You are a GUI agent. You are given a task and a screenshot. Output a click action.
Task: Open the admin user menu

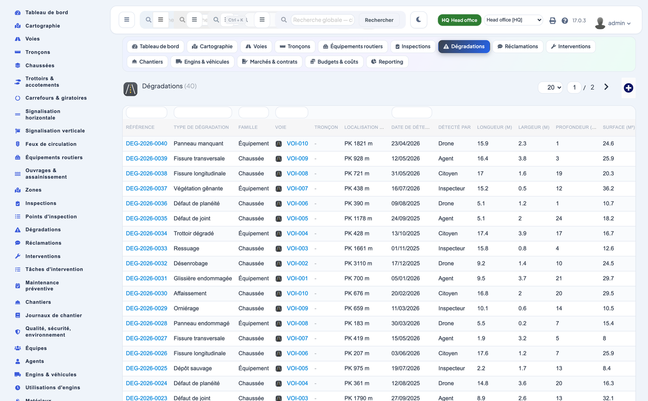(613, 23)
